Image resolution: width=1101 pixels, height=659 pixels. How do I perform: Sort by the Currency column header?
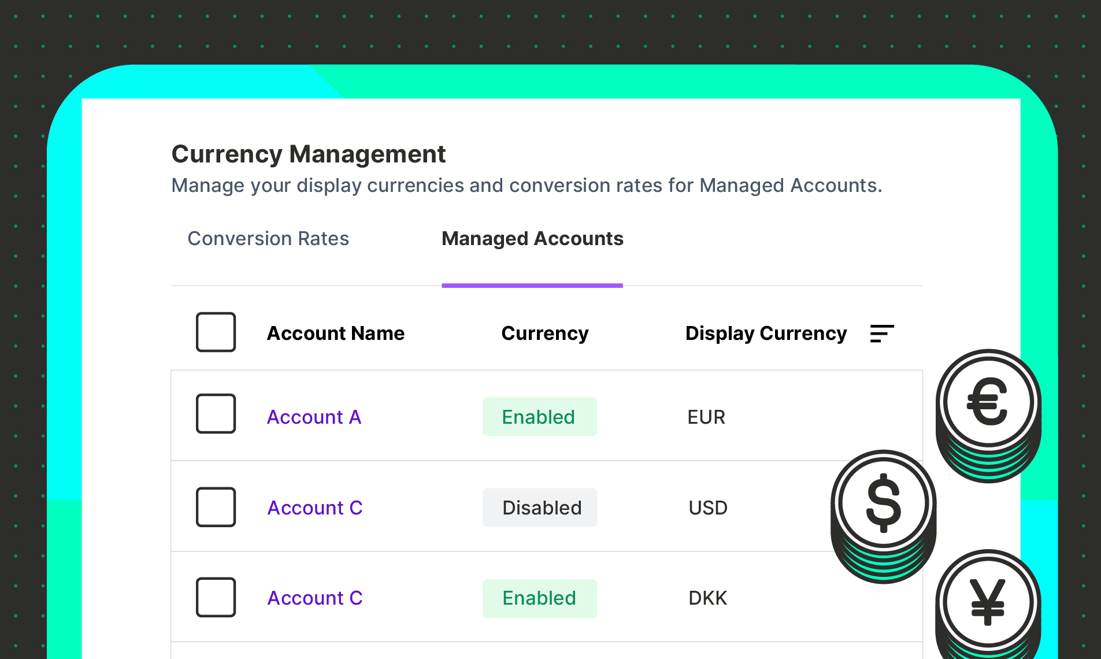point(545,333)
